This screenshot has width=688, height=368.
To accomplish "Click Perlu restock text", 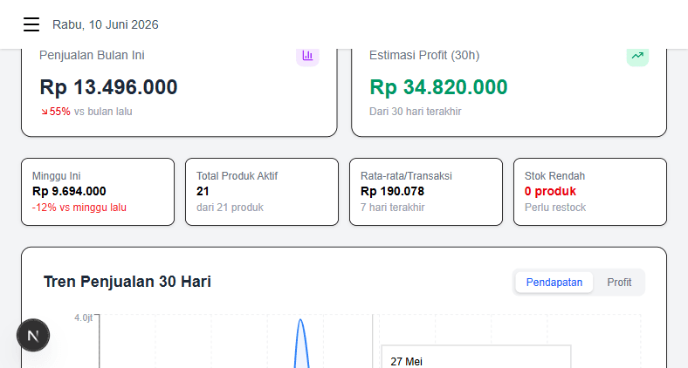I will (555, 208).
